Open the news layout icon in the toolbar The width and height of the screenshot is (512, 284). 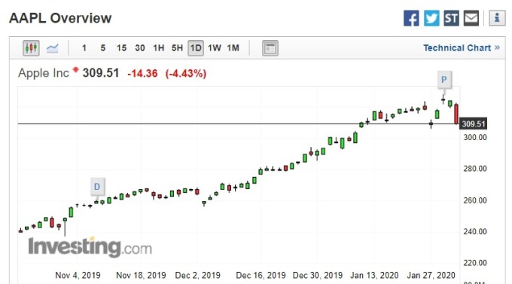pos(270,48)
